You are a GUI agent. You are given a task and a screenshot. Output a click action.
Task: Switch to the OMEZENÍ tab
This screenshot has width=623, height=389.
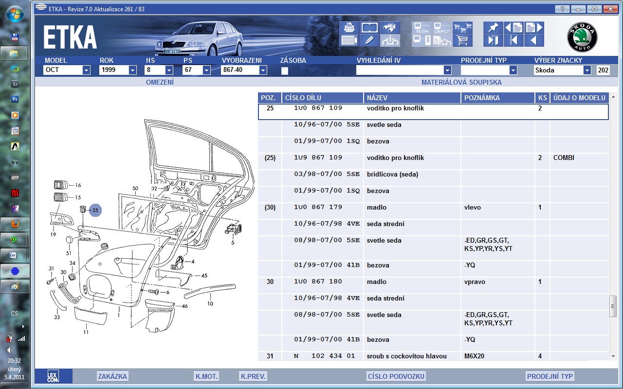pyautogui.click(x=160, y=82)
